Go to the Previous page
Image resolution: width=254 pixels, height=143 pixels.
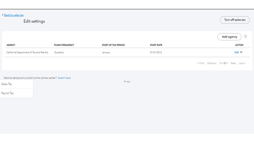(x=212, y=63)
